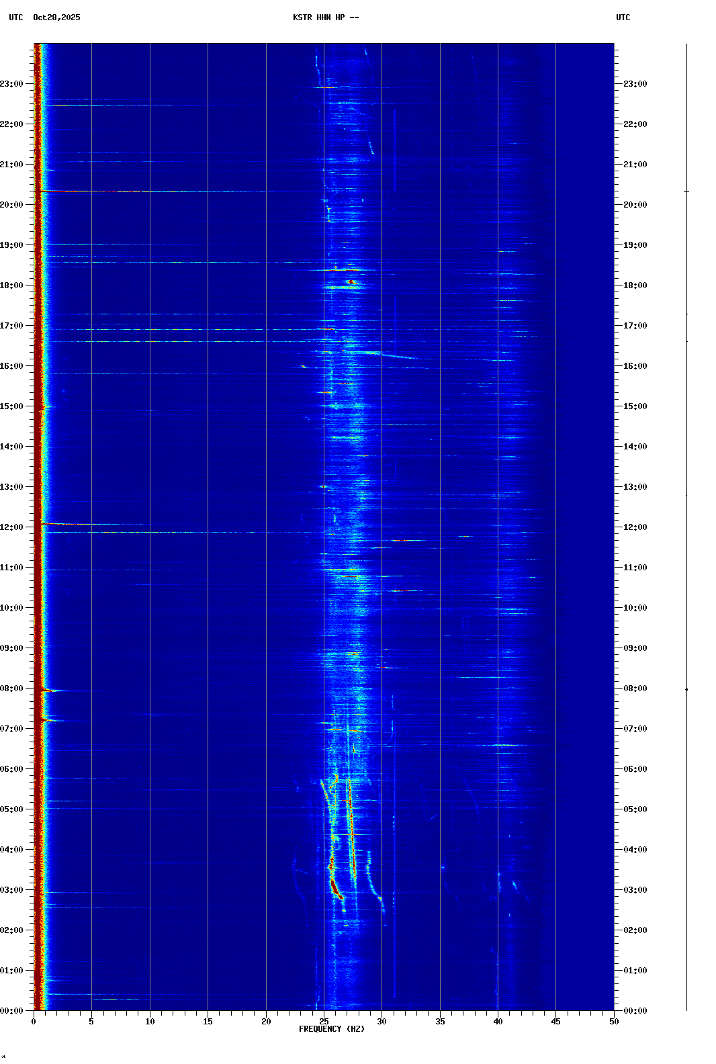Click the 0 tick label on frequency axis
The height and width of the screenshot is (1064, 716).
pos(34,1022)
